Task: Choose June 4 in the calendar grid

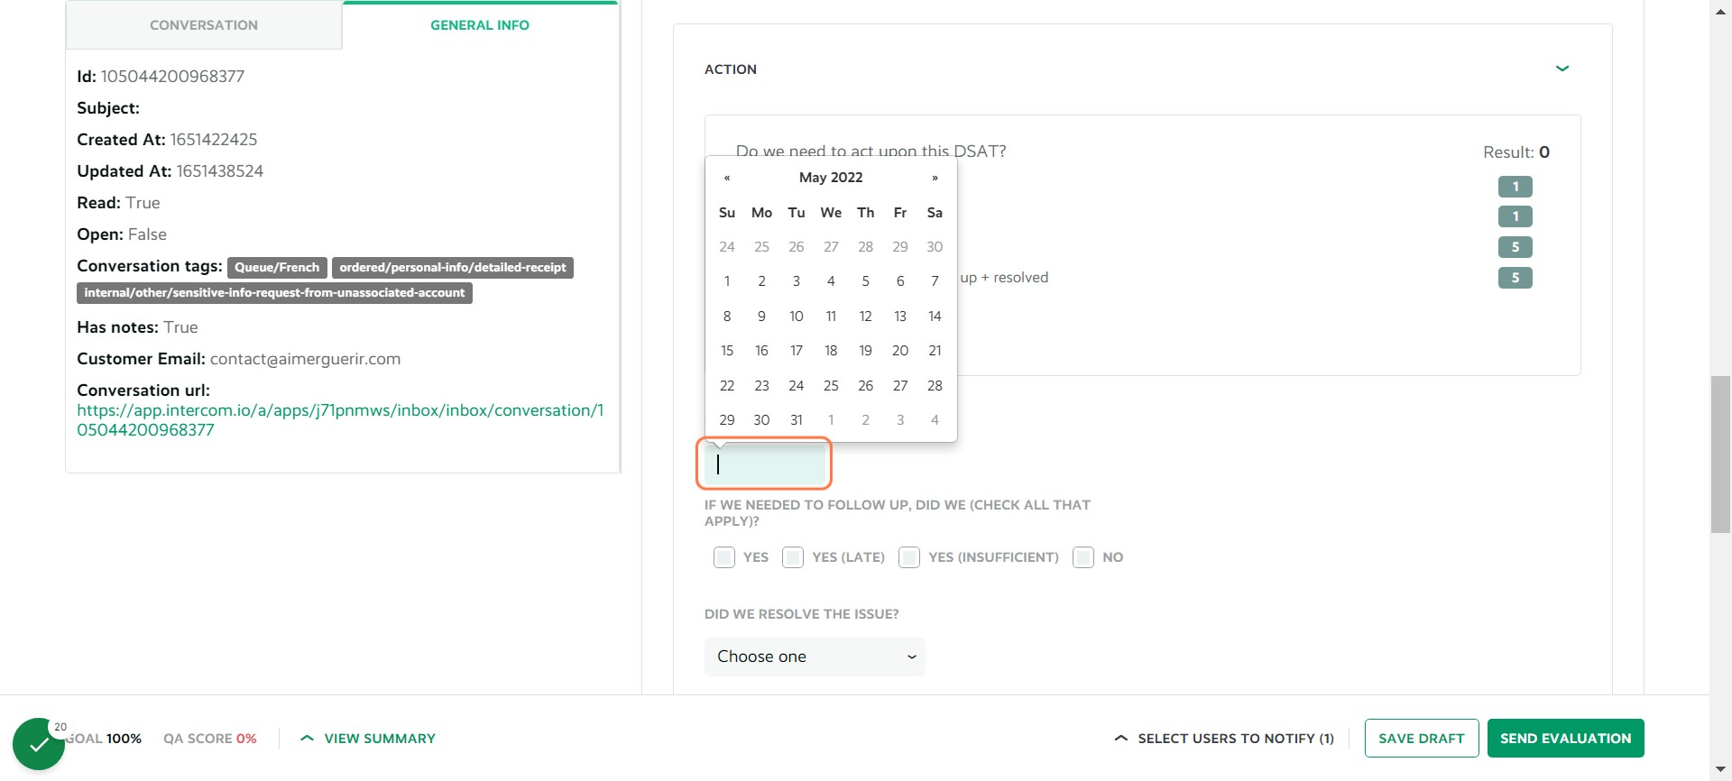Action: [935, 420]
